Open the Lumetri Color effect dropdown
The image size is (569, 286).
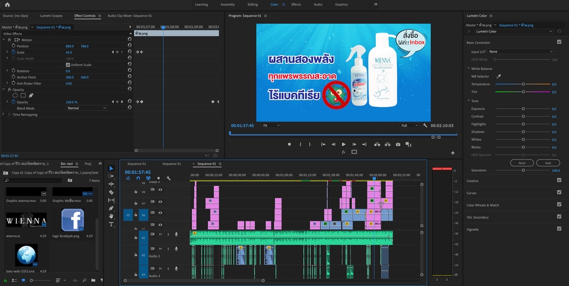point(513,31)
